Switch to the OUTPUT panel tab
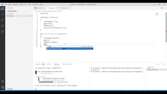Viewport: 167px width, 94px height. pyautogui.click(x=49, y=64)
